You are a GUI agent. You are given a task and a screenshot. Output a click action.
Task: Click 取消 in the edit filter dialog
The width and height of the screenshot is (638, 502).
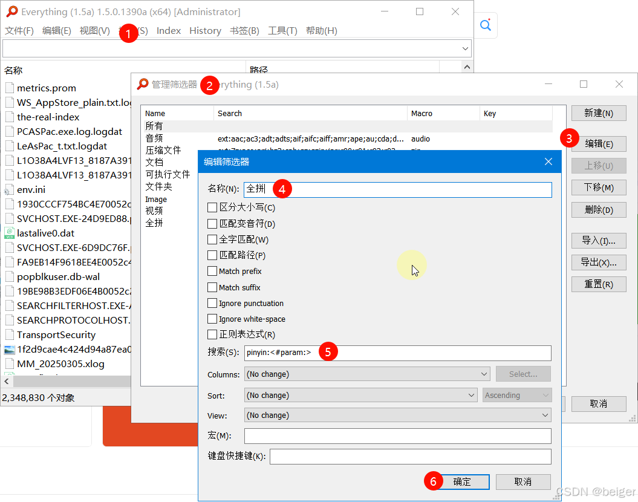[523, 481]
